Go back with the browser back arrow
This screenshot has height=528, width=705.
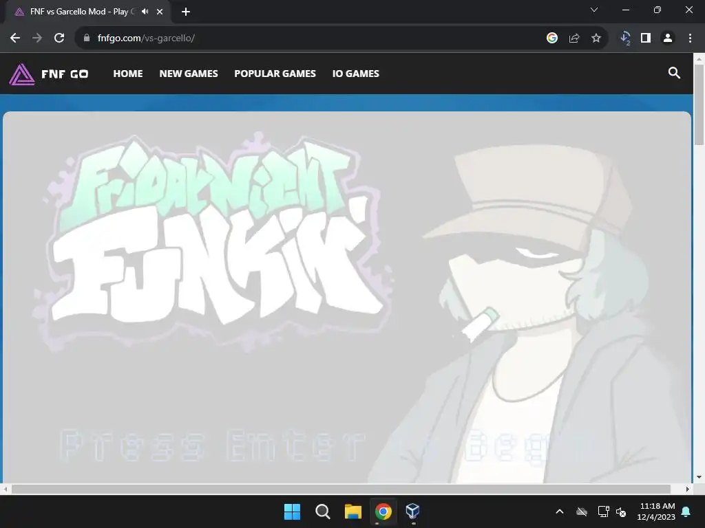15,38
